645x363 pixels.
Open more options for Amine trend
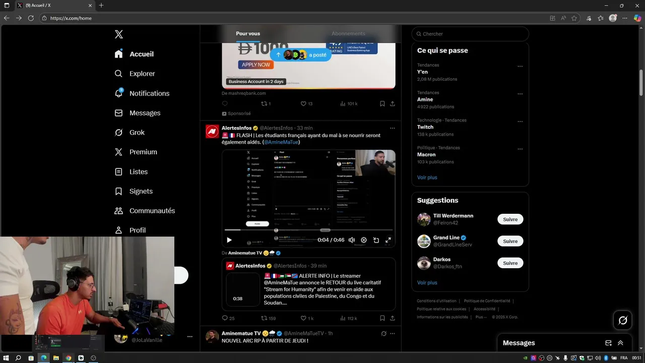[x=520, y=94]
